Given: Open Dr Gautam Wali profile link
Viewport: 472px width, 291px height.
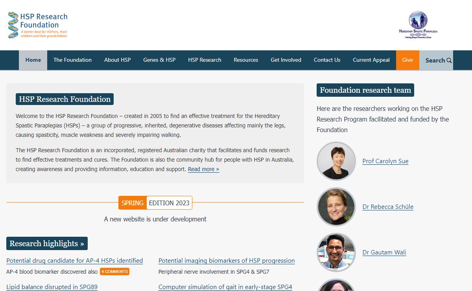Looking at the screenshot, I should click(384, 252).
